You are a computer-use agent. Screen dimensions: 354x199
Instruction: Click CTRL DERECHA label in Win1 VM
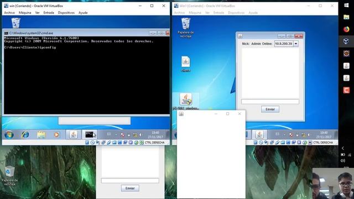pos(323,143)
